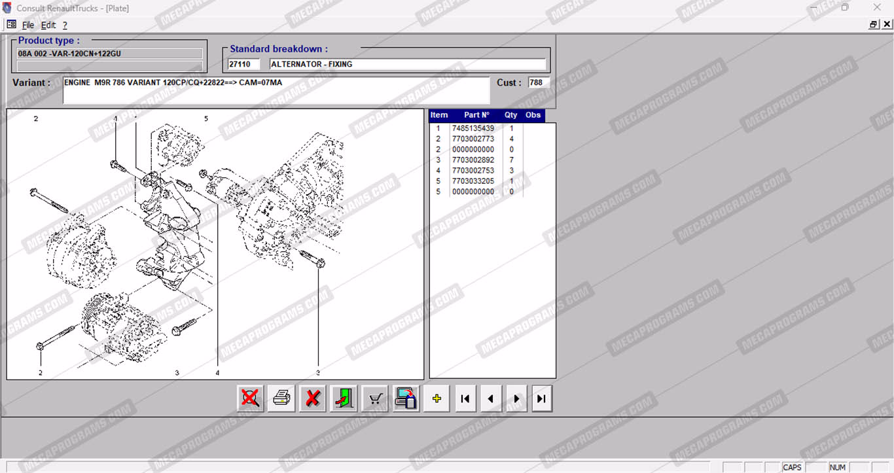Click the alternator exploded diagram
Image resolution: width=894 pixels, height=473 pixels.
point(215,243)
